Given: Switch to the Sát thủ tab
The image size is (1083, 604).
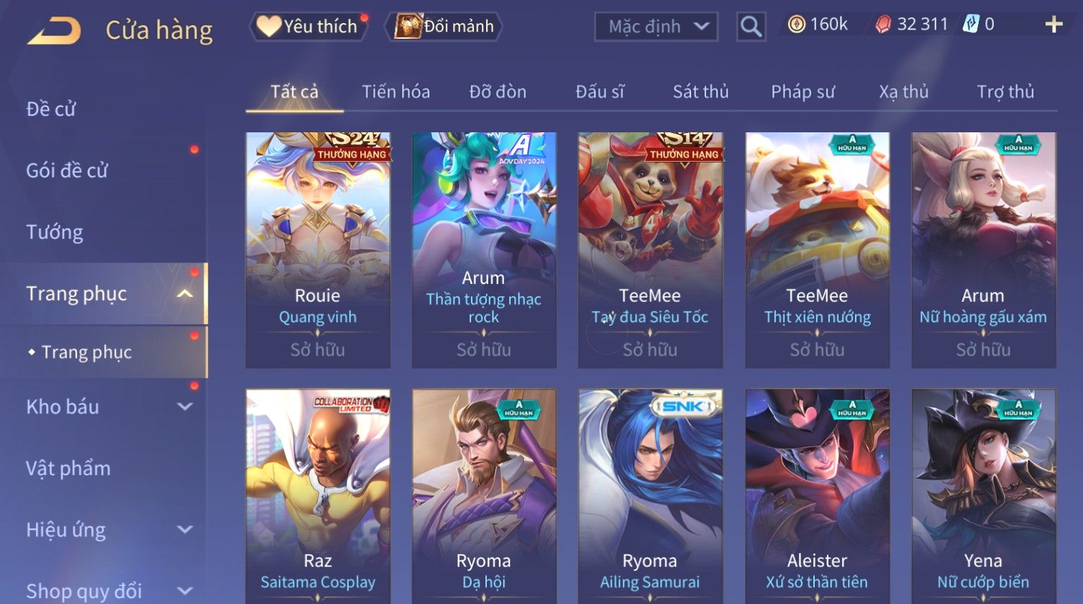Looking at the screenshot, I should [x=700, y=92].
